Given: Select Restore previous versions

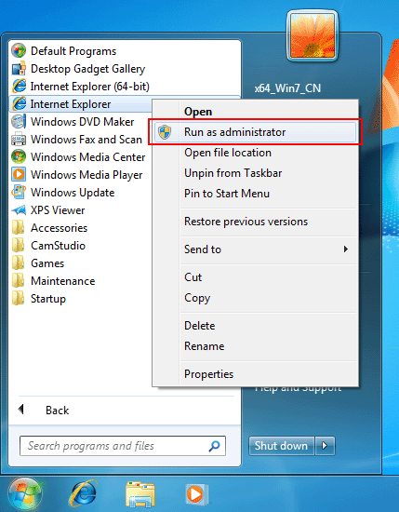Looking at the screenshot, I should 246,222.
